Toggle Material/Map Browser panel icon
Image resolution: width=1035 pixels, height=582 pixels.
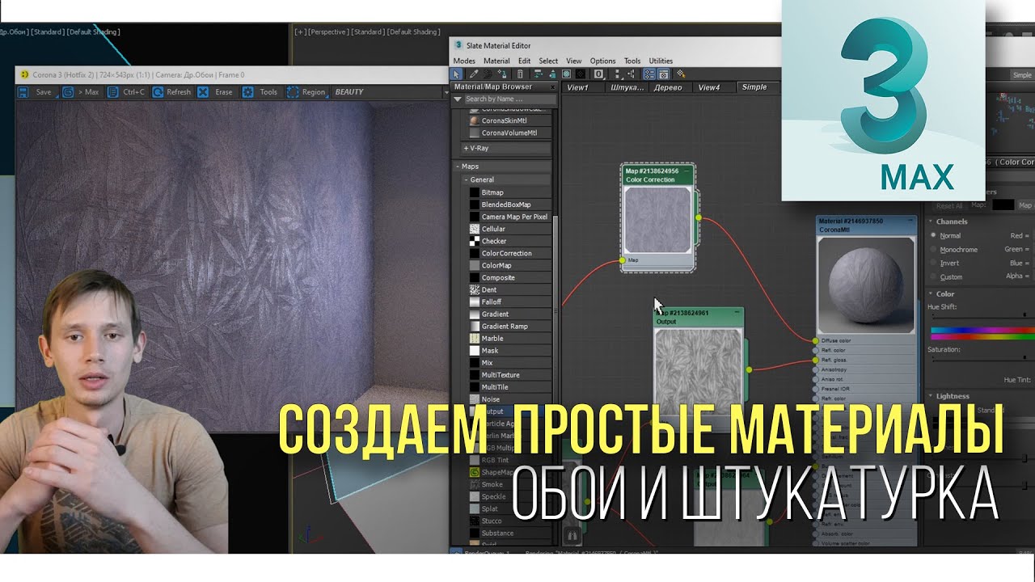649,74
